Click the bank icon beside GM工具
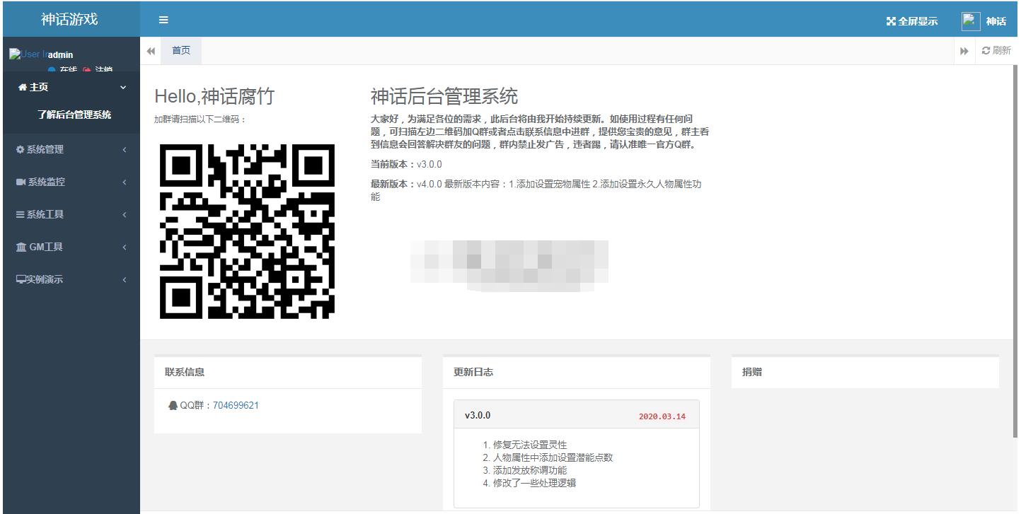The width and height of the screenshot is (1021, 514). [21, 247]
